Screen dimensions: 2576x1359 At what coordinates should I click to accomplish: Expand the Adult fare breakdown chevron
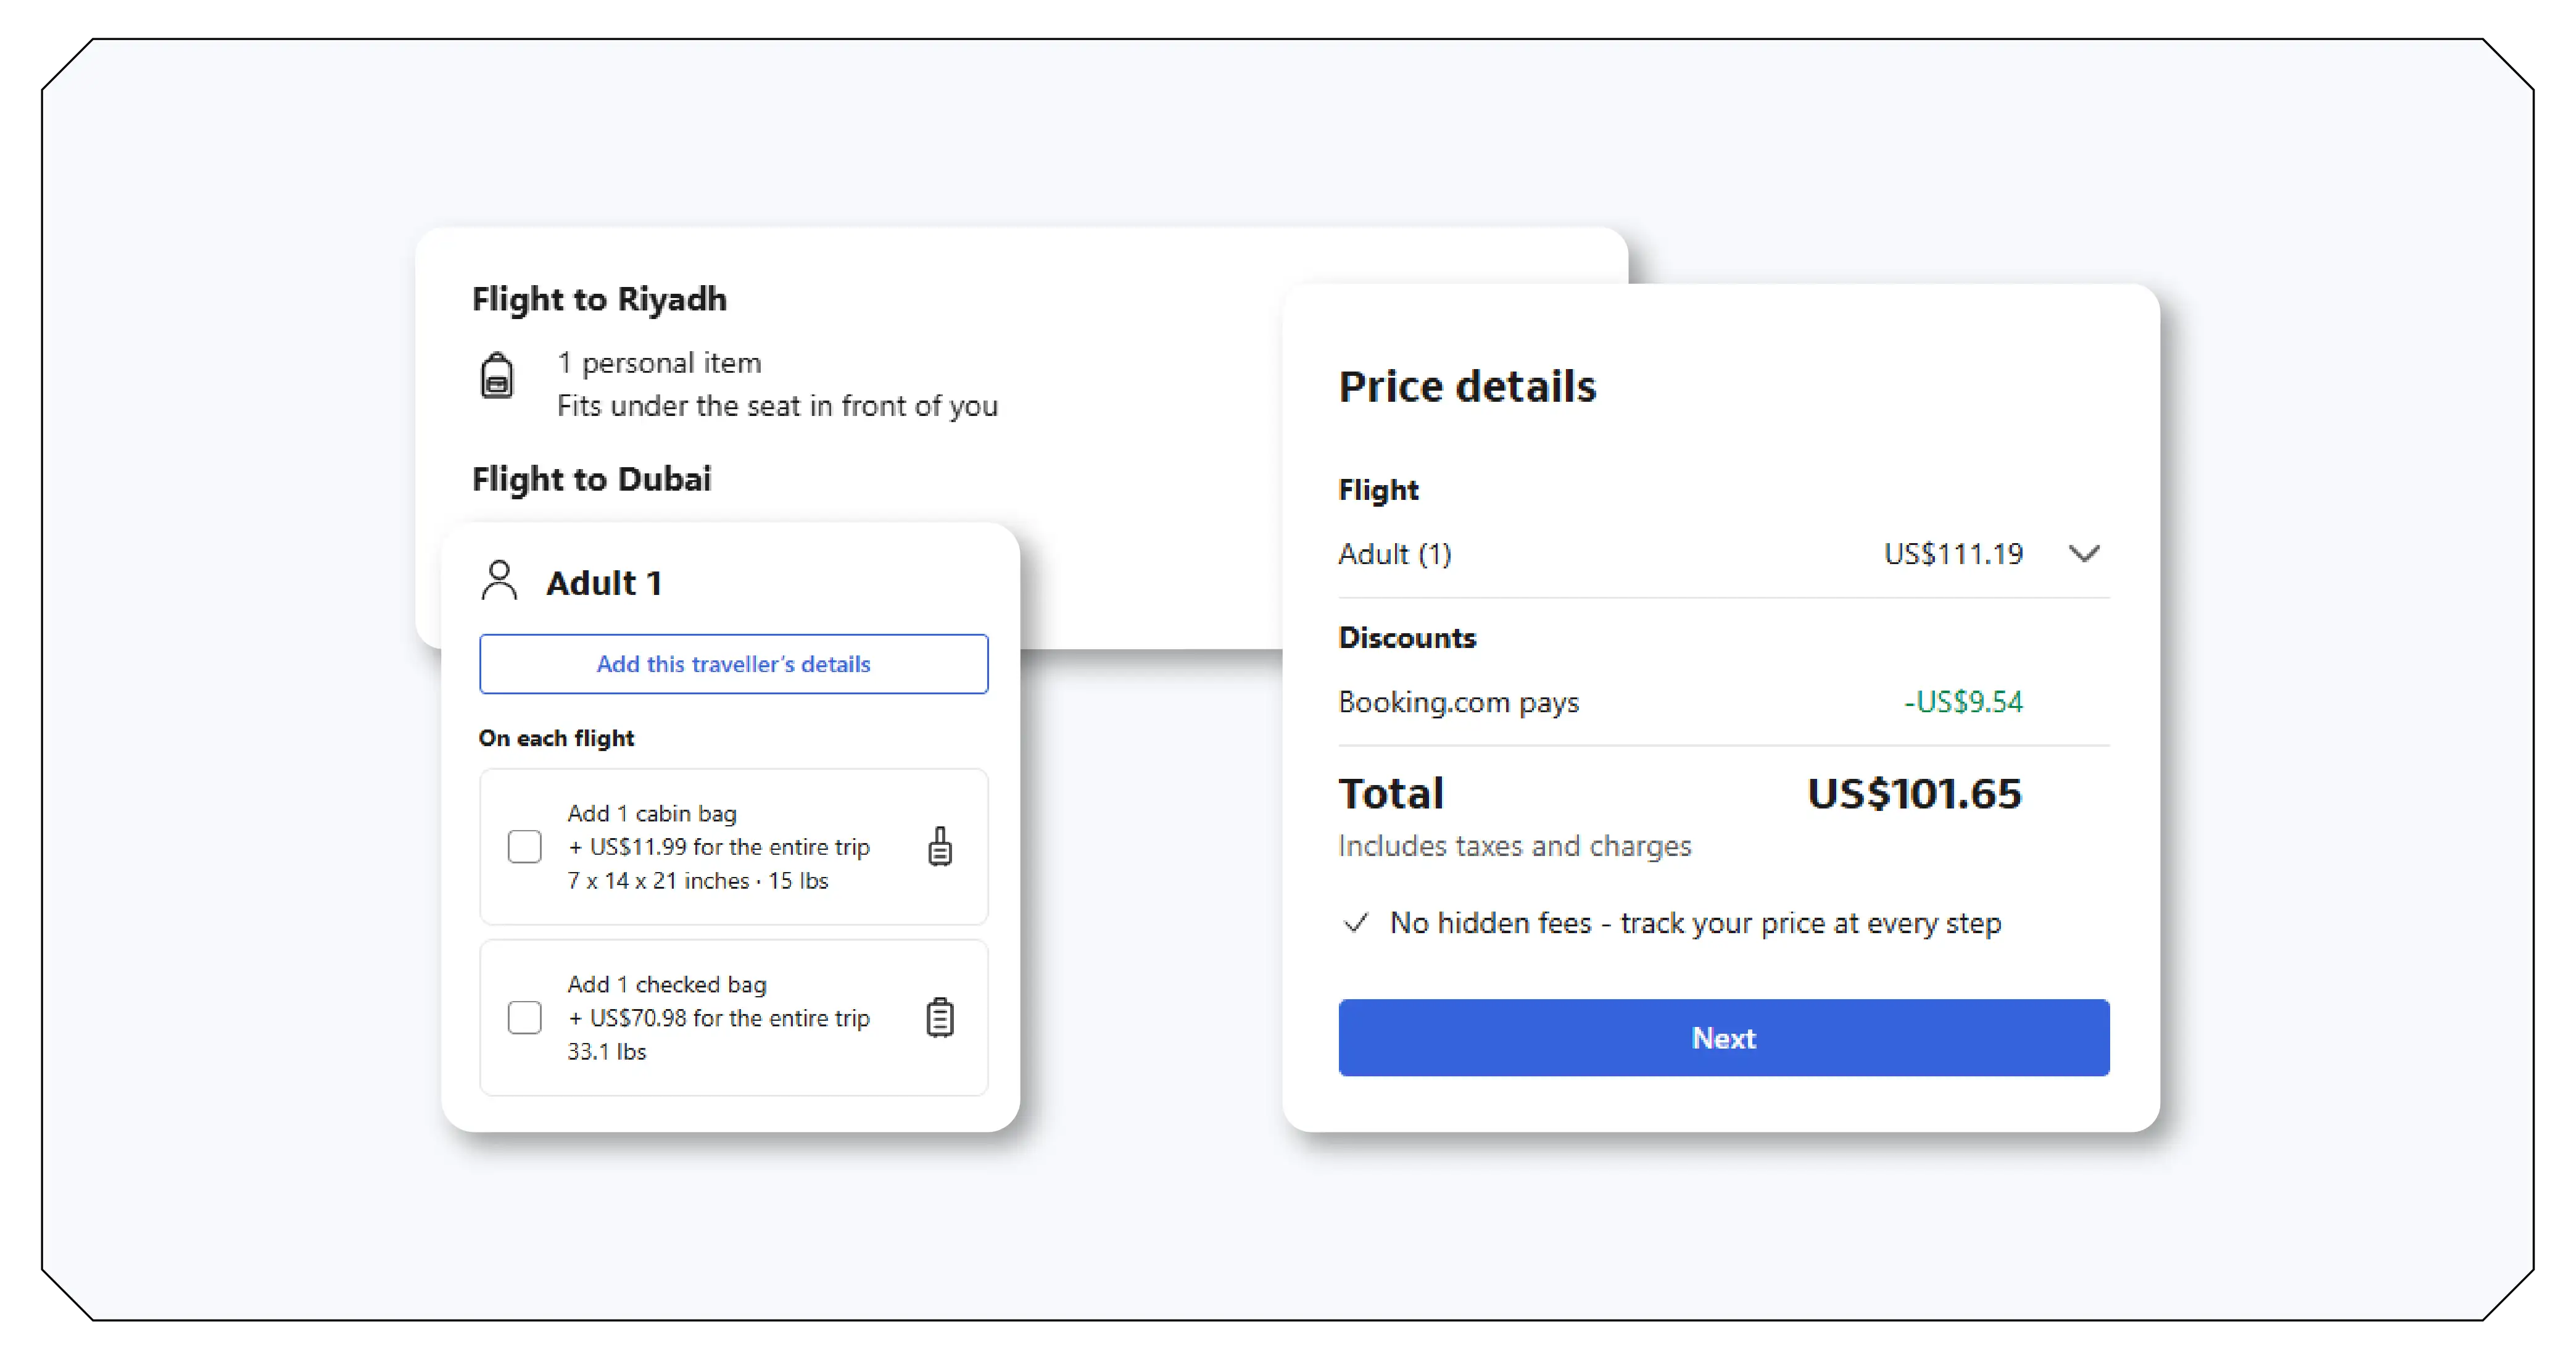click(2085, 553)
